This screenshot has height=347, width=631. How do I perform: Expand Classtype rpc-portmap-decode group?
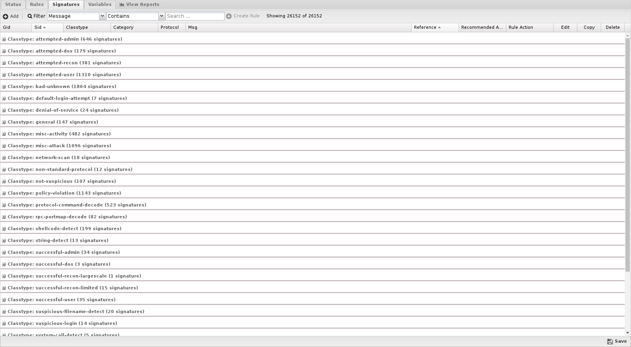[x=4, y=217]
